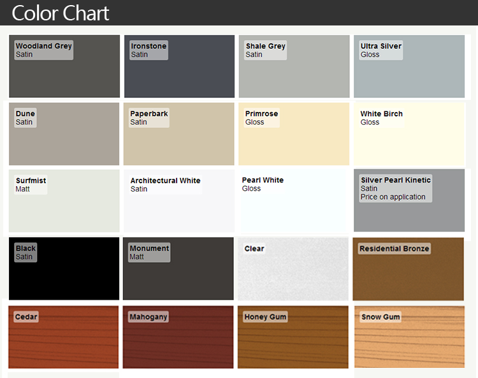Pick the Primrose gloss color
478x378 pixels.
294,134
